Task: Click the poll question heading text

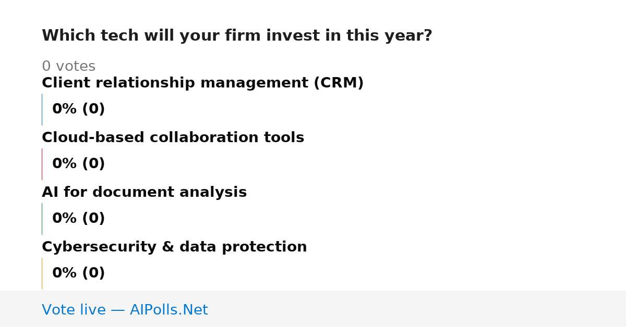Action: [237, 36]
